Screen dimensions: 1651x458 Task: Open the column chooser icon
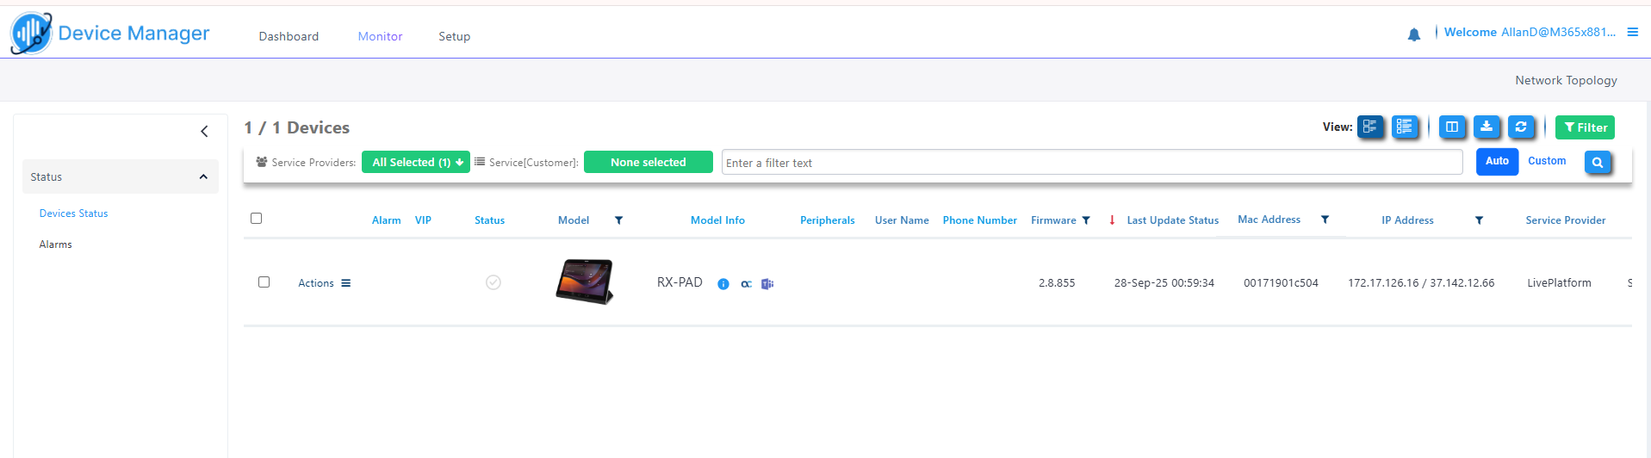coord(1452,127)
